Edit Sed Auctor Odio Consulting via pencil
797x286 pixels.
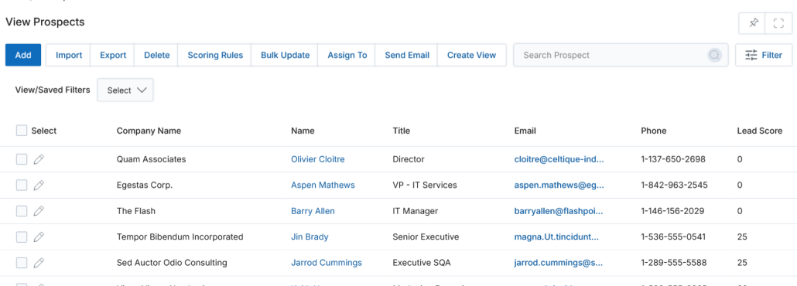(x=39, y=263)
